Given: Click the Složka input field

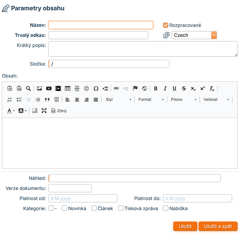Looking at the screenshot, I should [x=109, y=64].
